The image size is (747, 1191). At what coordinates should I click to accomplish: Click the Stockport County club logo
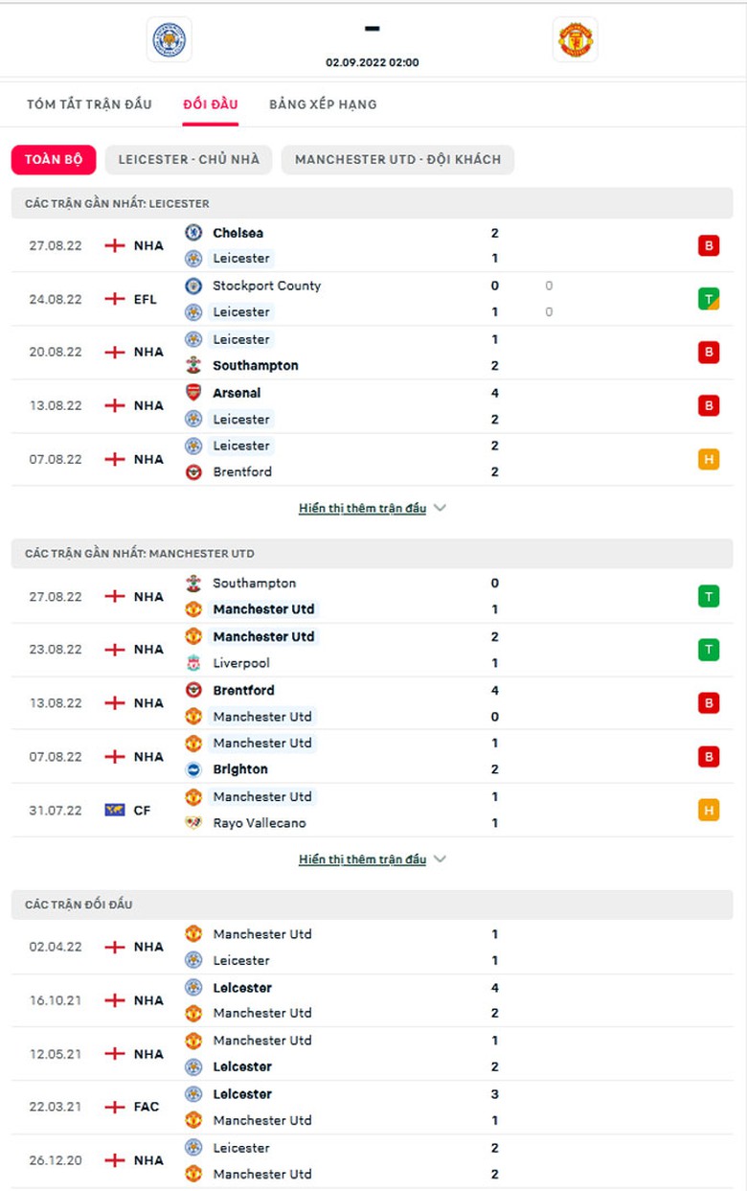(193, 286)
